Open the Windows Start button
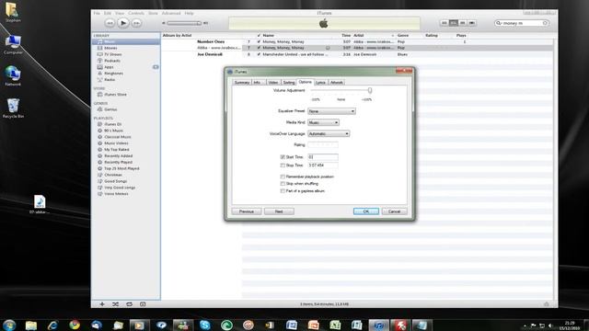Image resolution: width=589 pixels, height=331 pixels. coord(9,325)
